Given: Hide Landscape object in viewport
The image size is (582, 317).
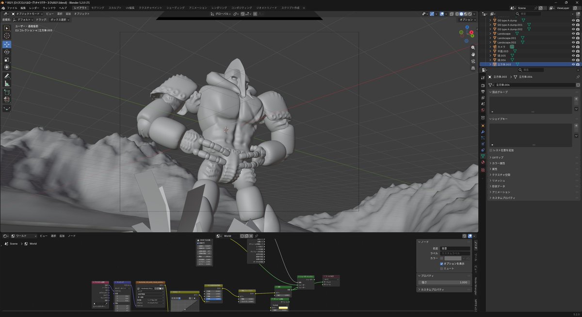Looking at the screenshot, I should pyautogui.click(x=573, y=33).
